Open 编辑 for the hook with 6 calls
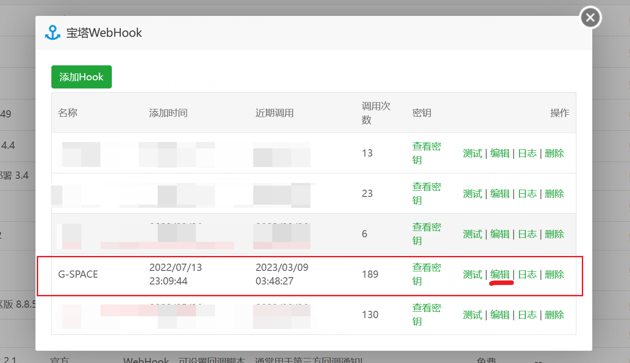Screen dimensions: 630x363 [x=500, y=234]
